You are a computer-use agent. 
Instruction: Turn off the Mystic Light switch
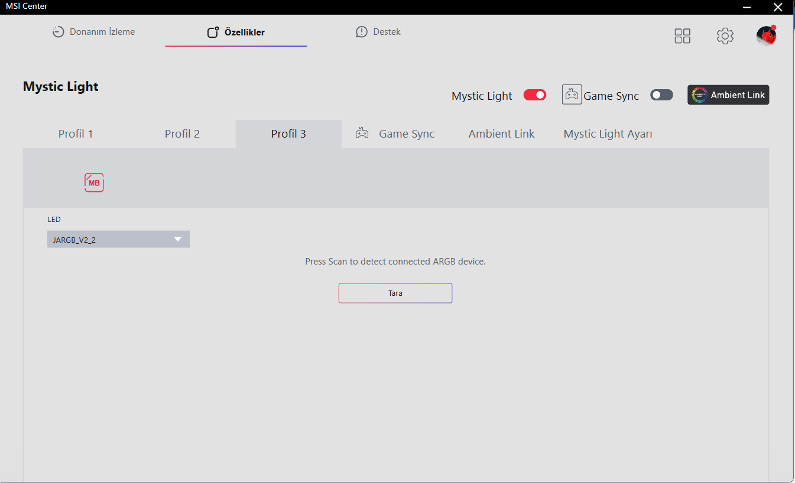(535, 95)
